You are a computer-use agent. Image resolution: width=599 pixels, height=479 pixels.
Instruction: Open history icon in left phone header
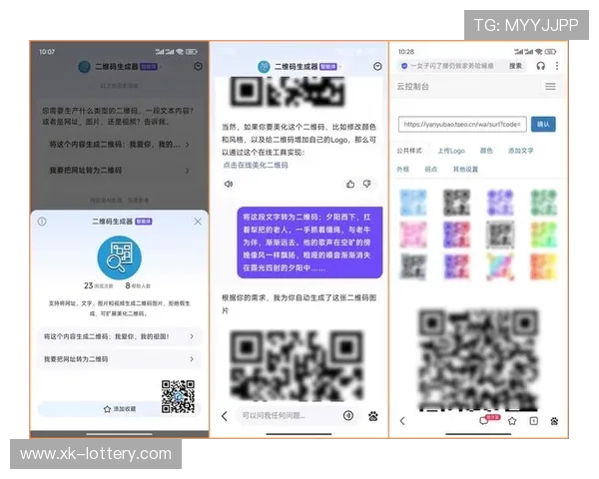click(x=198, y=67)
